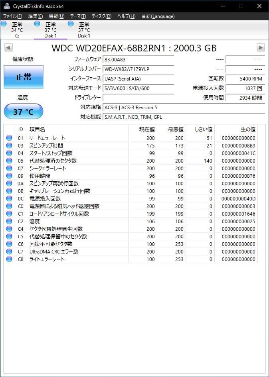
Task: Open the ディスク(D) menu
Action: [102, 16]
